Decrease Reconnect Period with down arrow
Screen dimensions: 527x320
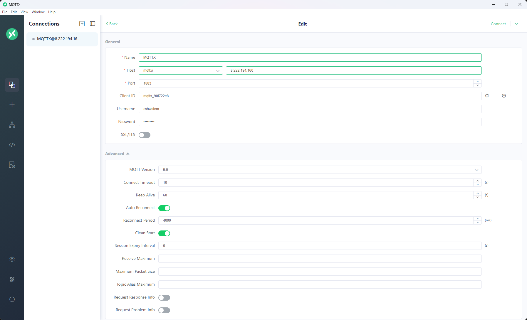(x=478, y=223)
